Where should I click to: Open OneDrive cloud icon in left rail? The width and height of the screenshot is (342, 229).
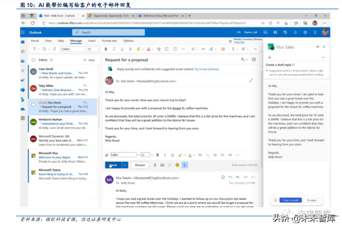[23, 109]
